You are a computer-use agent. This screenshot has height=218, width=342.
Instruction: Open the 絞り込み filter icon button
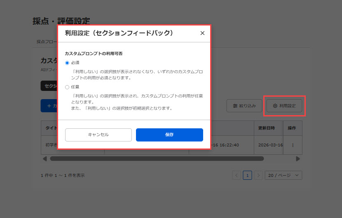(x=244, y=106)
